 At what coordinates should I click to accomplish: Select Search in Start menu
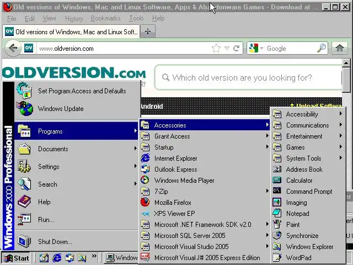point(76,184)
